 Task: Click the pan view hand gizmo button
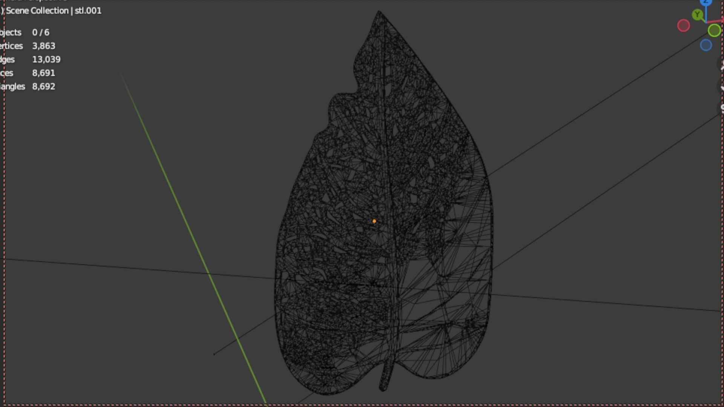point(721,87)
